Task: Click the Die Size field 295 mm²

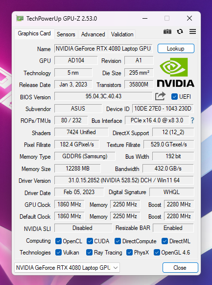Action: pyautogui.click(x=139, y=73)
